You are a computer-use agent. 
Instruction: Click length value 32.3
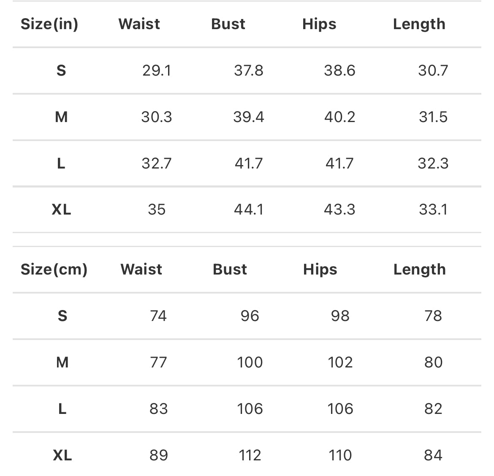433,163
